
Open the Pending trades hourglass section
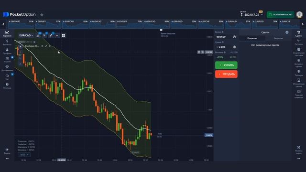coord(298,83)
